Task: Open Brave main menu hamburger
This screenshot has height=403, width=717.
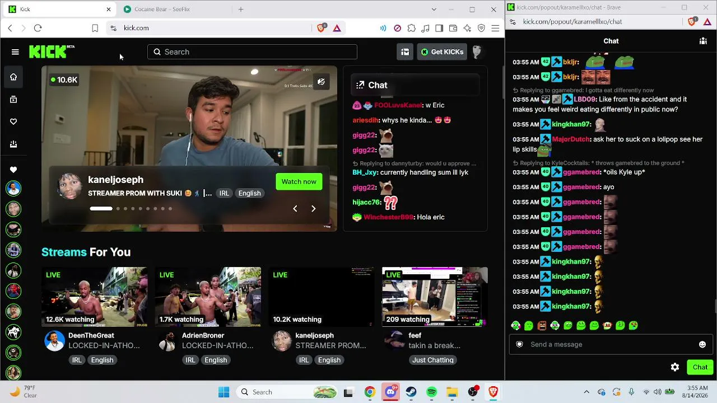Action: pyautogui.click(x=495, y=28)
